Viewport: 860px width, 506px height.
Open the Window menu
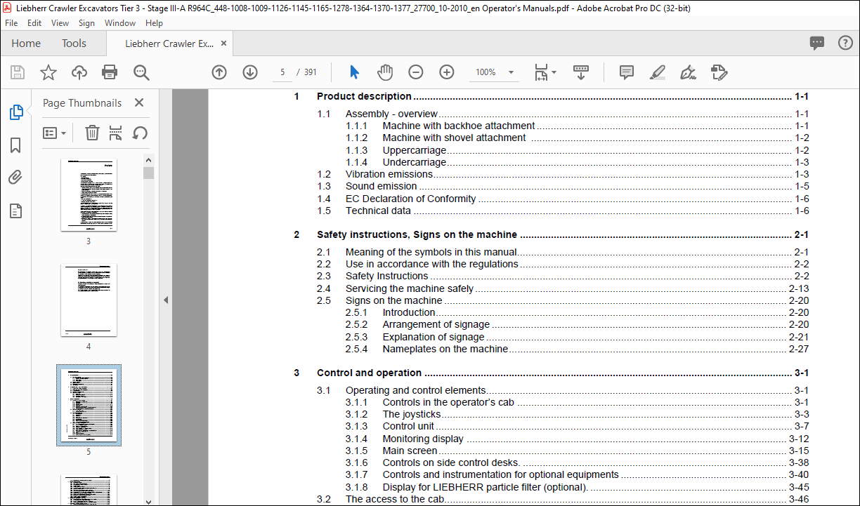(120, 22)
